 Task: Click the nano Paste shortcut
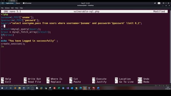pos(75,82)
